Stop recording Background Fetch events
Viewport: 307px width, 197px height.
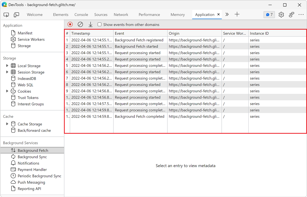coord(70,24)
